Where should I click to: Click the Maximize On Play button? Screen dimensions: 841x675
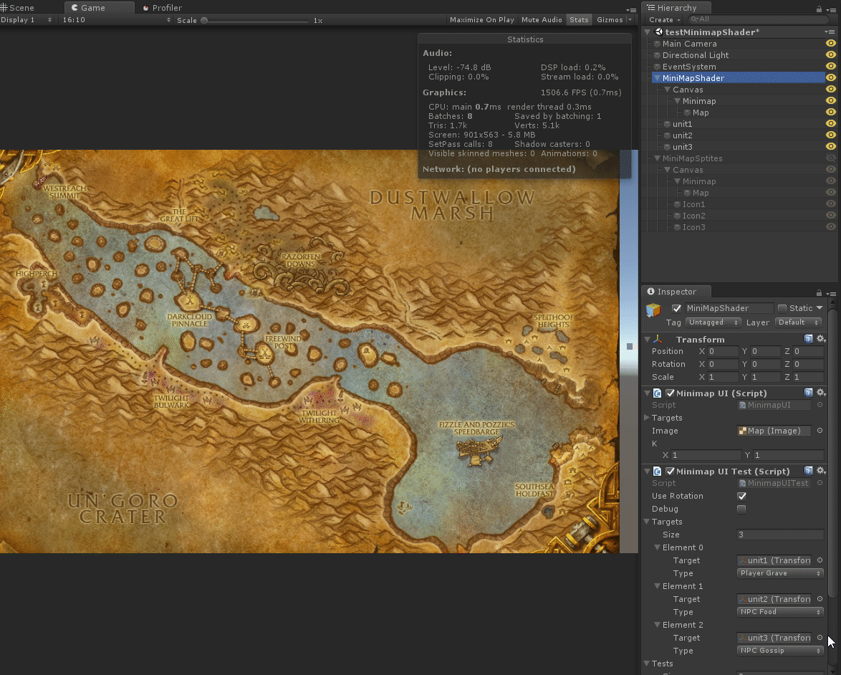click(481, 20)
